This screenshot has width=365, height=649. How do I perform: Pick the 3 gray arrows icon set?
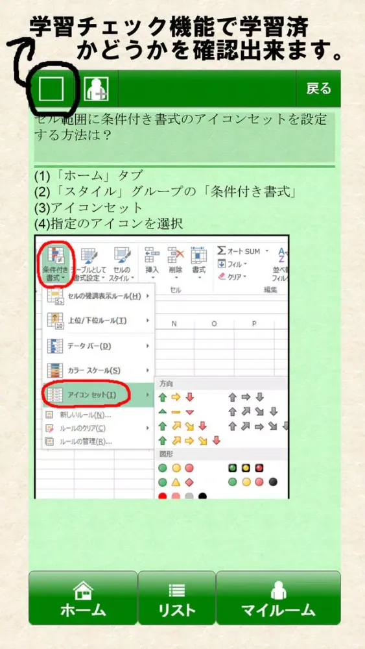(246, 397)
